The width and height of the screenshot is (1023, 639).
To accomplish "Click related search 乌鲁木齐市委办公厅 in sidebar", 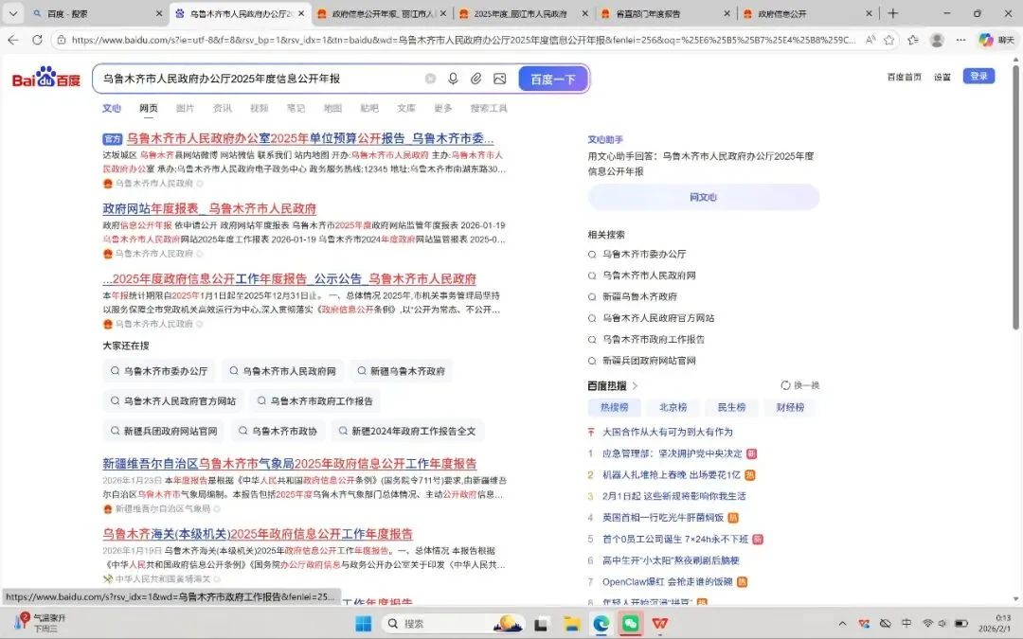I will tap(644, 254).
